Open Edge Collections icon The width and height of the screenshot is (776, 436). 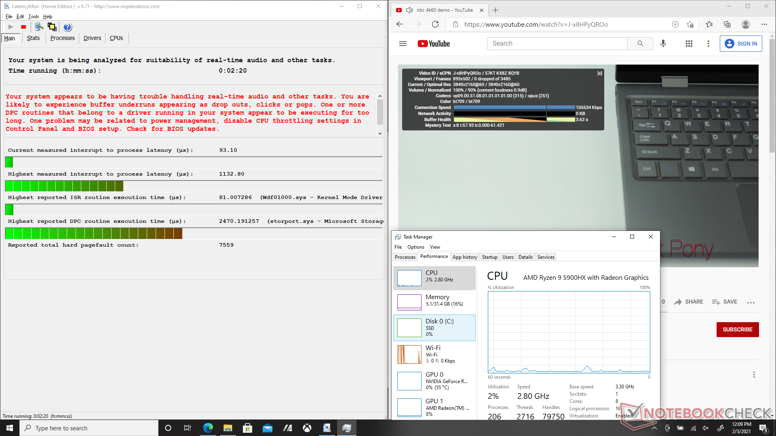tap(727, 24)
